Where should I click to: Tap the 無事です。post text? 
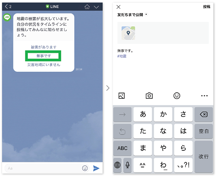(x=125, y=51)
